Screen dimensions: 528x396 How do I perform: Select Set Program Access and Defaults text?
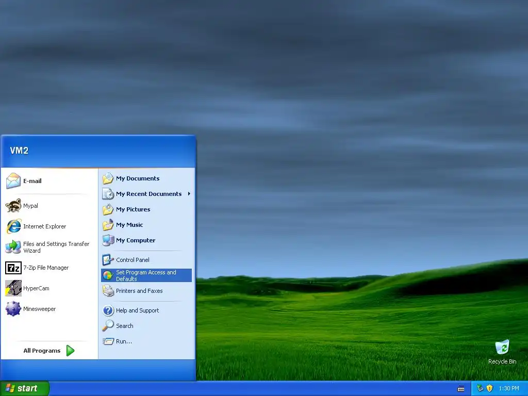146,275
